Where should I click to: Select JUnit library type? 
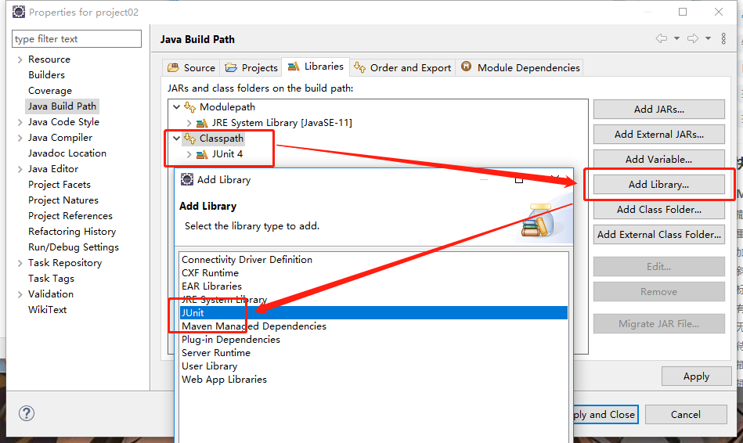pyautogui.click(x=374, y=313)
